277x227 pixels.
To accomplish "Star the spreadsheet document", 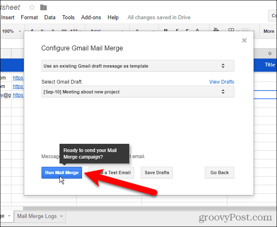I will pos(32,7).
